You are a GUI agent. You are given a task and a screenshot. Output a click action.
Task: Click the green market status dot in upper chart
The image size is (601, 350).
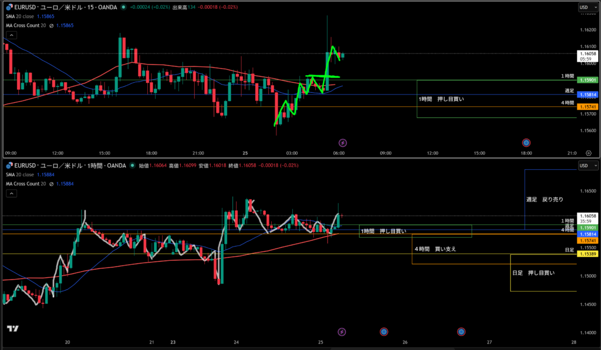click(124, 7)
